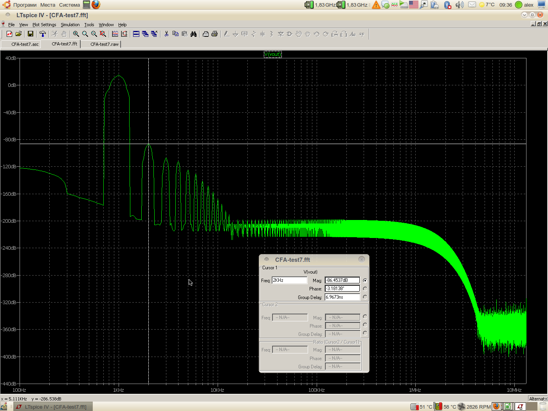Click the scissors Cut icon
Screen dimensions: 548x411
tap(166, 34)
